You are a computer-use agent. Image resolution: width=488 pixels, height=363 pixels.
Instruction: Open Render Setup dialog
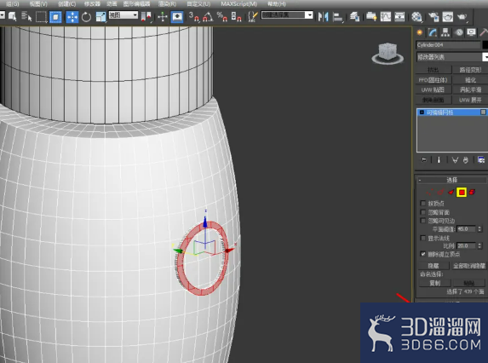pyautogui.click(x=433, y=16)
